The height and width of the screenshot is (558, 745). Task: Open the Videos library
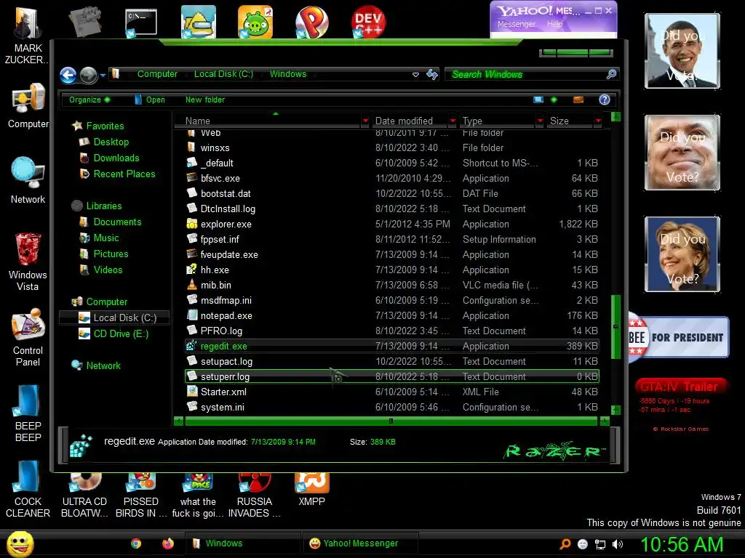coord(108,270)
